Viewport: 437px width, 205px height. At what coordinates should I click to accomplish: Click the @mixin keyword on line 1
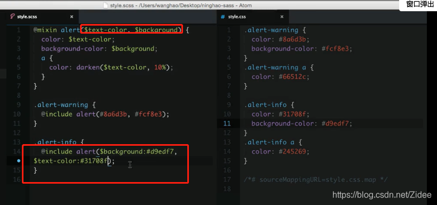(x=46, y=30)
